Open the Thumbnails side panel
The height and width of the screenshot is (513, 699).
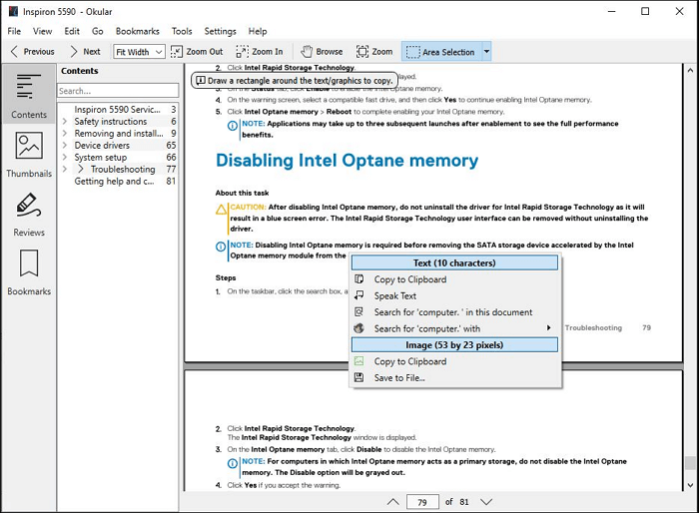(x=29, y=155)
